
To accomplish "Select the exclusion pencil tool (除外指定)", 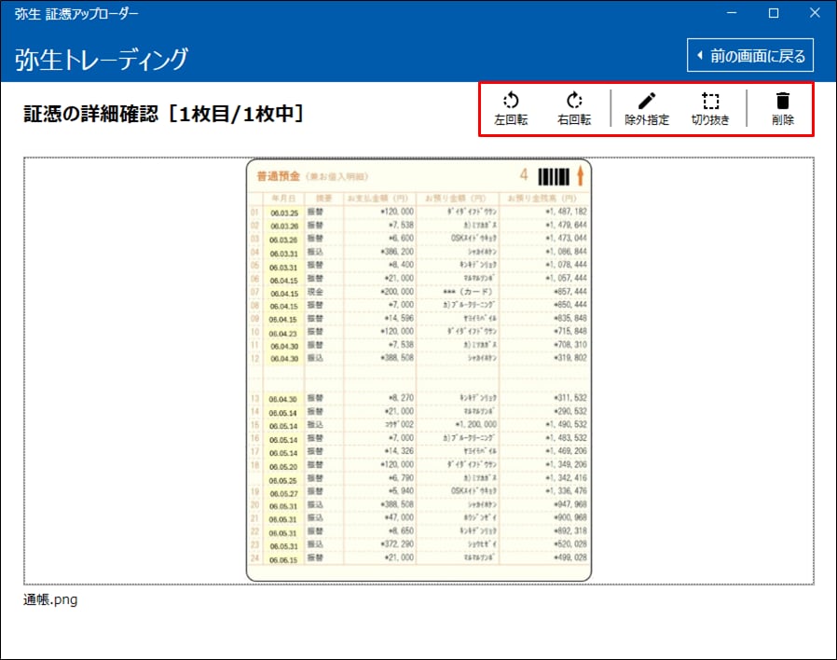I will (x=647, y=109).
